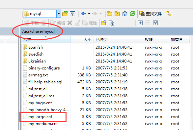Click the 338 KB size cell
193x130 pixels.
(x=84, y=75)
